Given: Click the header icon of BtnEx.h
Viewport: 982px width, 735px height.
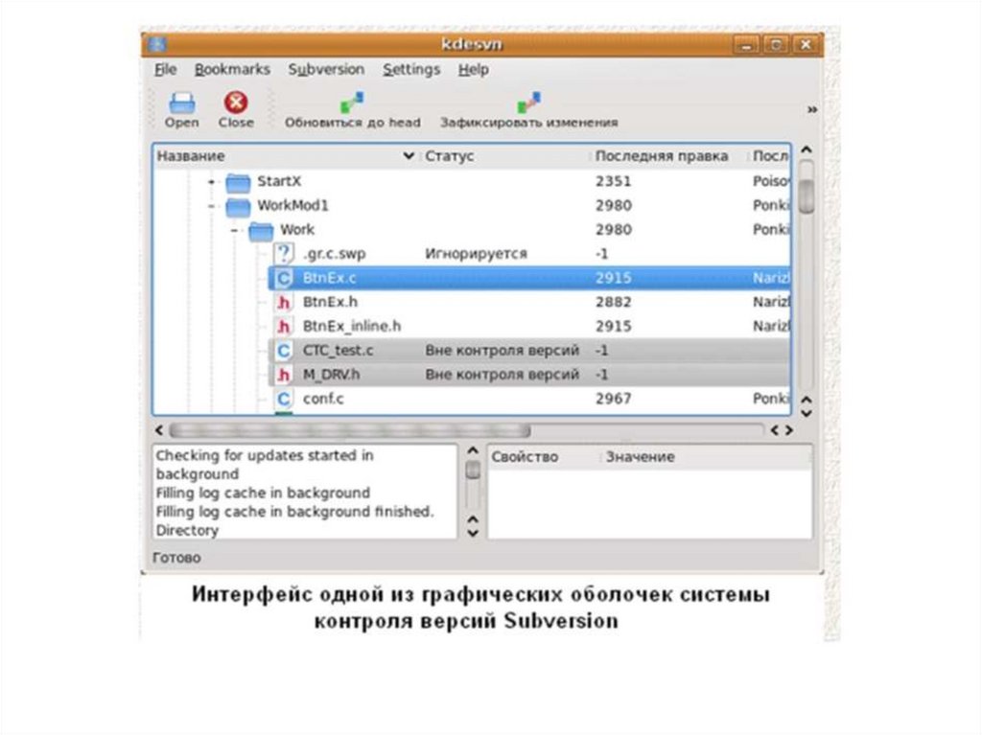Looking at the screenshot, I should [x=284, y=303].
